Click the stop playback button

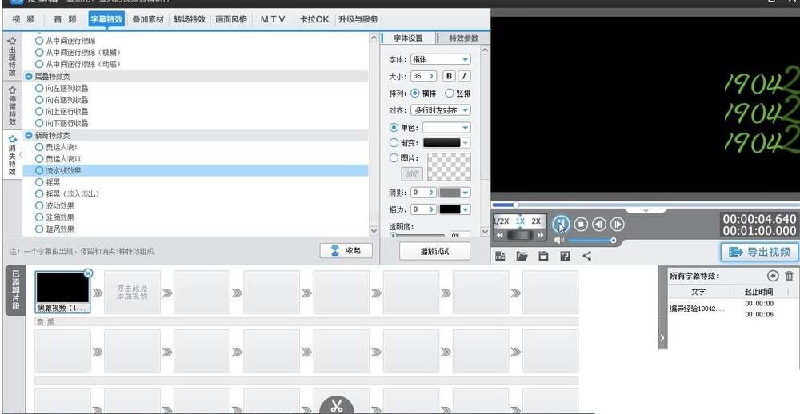coord(582,224)
